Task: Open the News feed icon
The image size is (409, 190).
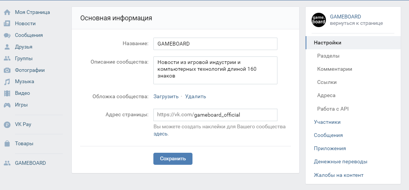Action: click(7, 24)
